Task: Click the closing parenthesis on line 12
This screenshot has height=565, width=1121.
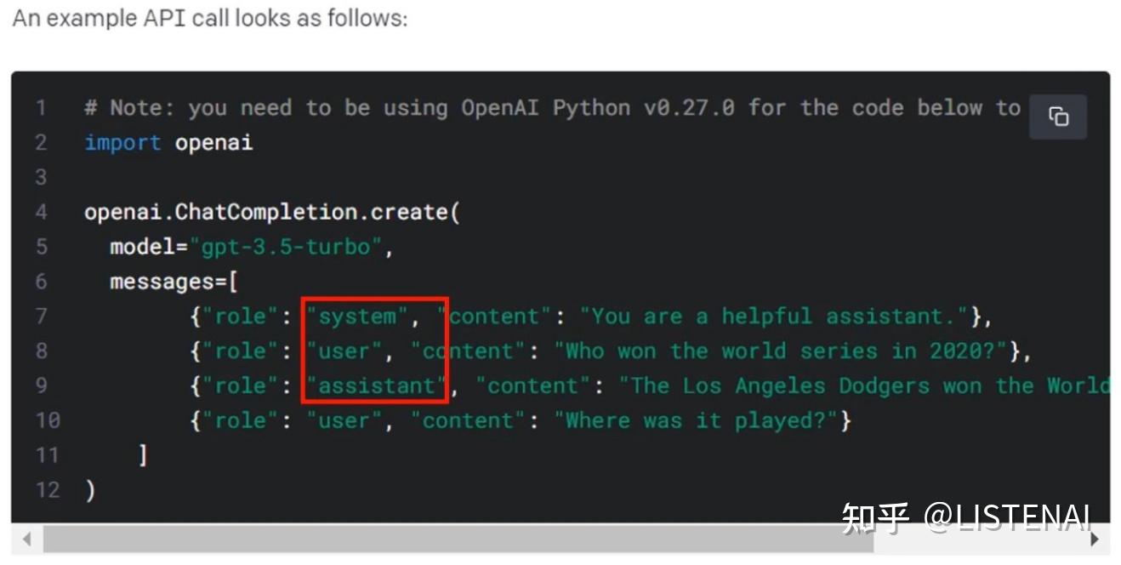Action: (x=90, y=490)
